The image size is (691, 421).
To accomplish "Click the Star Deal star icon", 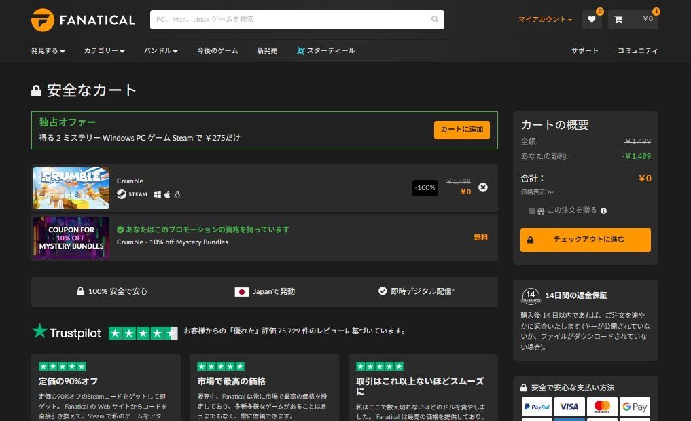I will tap(300, 51).
